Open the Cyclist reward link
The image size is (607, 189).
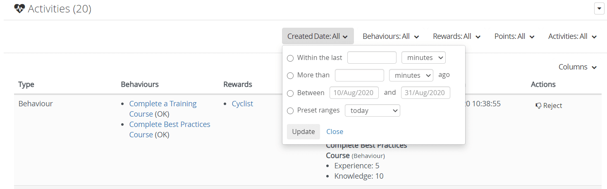pos(242,104)
